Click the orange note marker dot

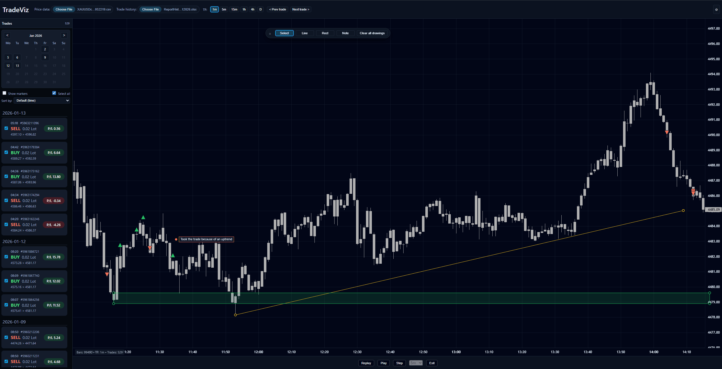click(176, 239)
